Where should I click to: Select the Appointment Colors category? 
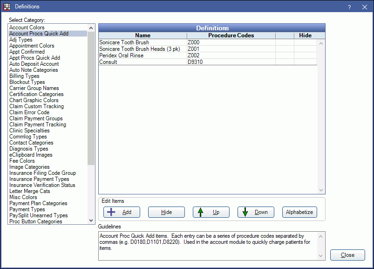point(48,46)
